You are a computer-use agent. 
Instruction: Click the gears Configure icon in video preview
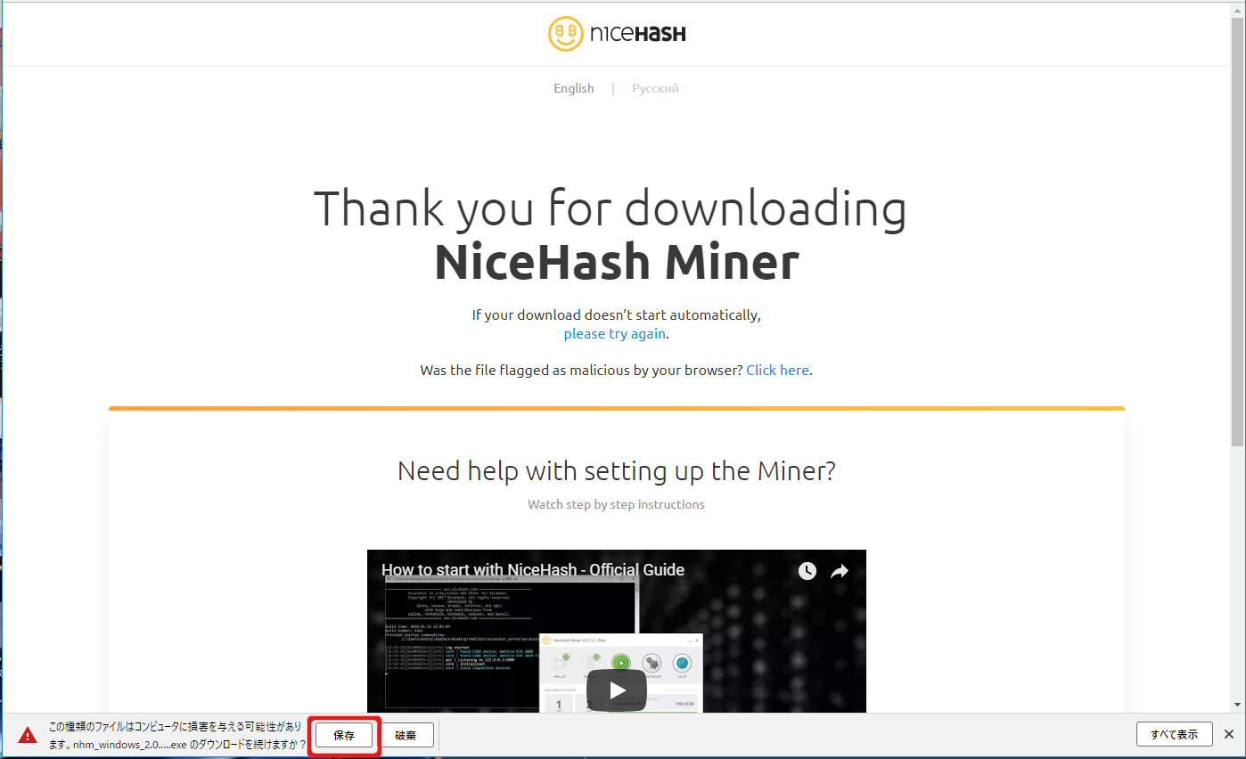click(x=652, y=663)
